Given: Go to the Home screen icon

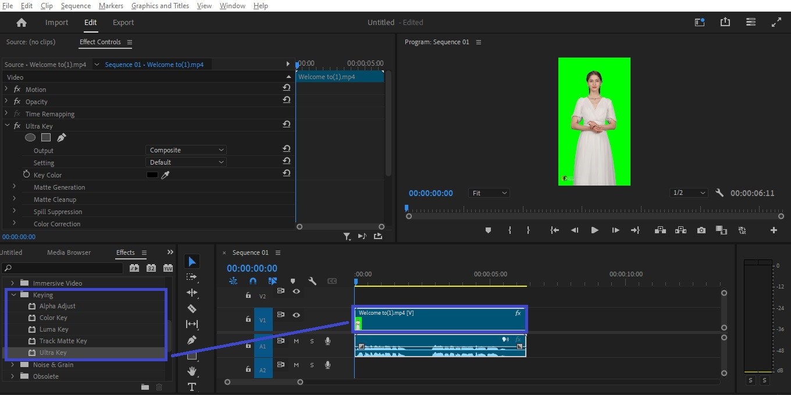Looking at the screenshot, I should (22, 23).
